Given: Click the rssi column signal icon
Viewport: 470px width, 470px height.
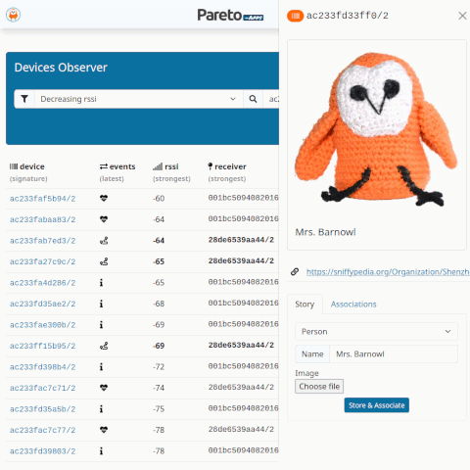Looking at the screenshot, I should point(158,166).
